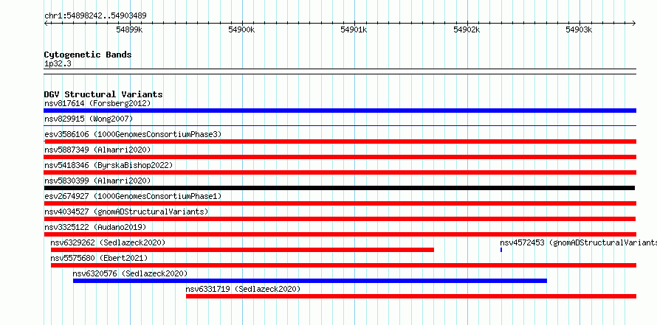Select the blue nsv6320576 variant bar
Screen dimensions: 657x325
pyautogui.click(x=309, y=281)
